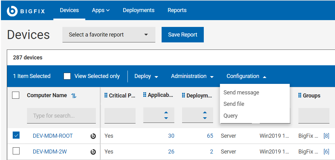
Task: Click BigFix agent icon for DEV-MDM-2W
Action: [93, 152]
